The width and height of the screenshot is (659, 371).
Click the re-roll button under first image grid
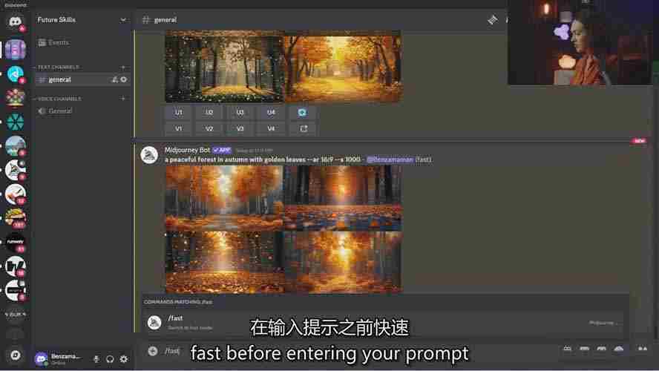click(x=302, y=112)
